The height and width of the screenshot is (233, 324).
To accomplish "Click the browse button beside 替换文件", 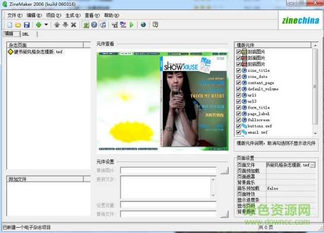I will (x=225, y=214).
